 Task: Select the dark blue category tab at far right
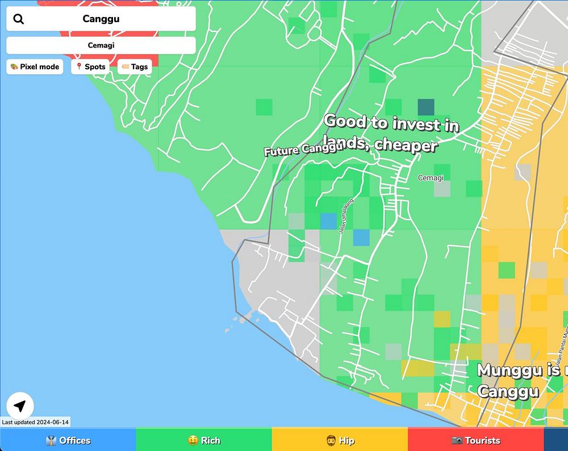coord(556,440)
